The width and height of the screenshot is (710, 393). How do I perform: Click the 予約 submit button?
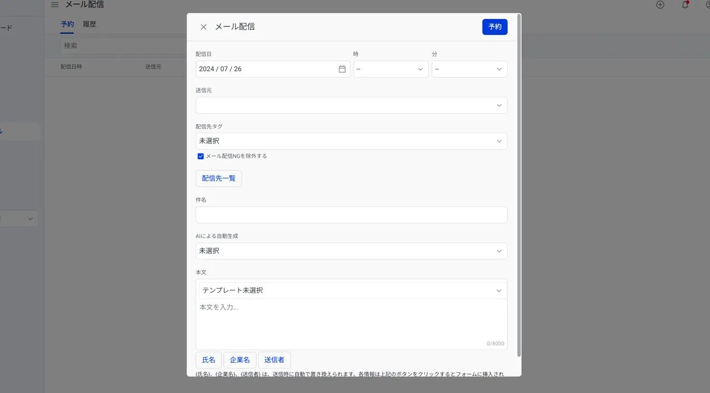pyautogui.click(x=495, y=27)
